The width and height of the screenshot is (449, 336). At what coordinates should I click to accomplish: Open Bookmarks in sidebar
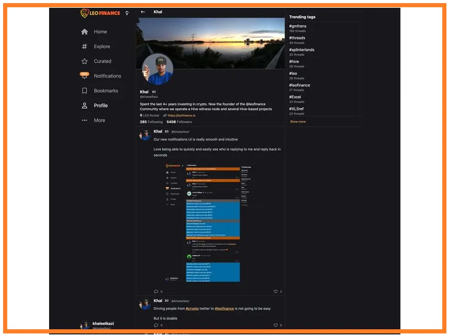106,91
